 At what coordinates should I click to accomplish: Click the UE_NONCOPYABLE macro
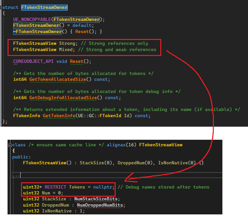32,20
